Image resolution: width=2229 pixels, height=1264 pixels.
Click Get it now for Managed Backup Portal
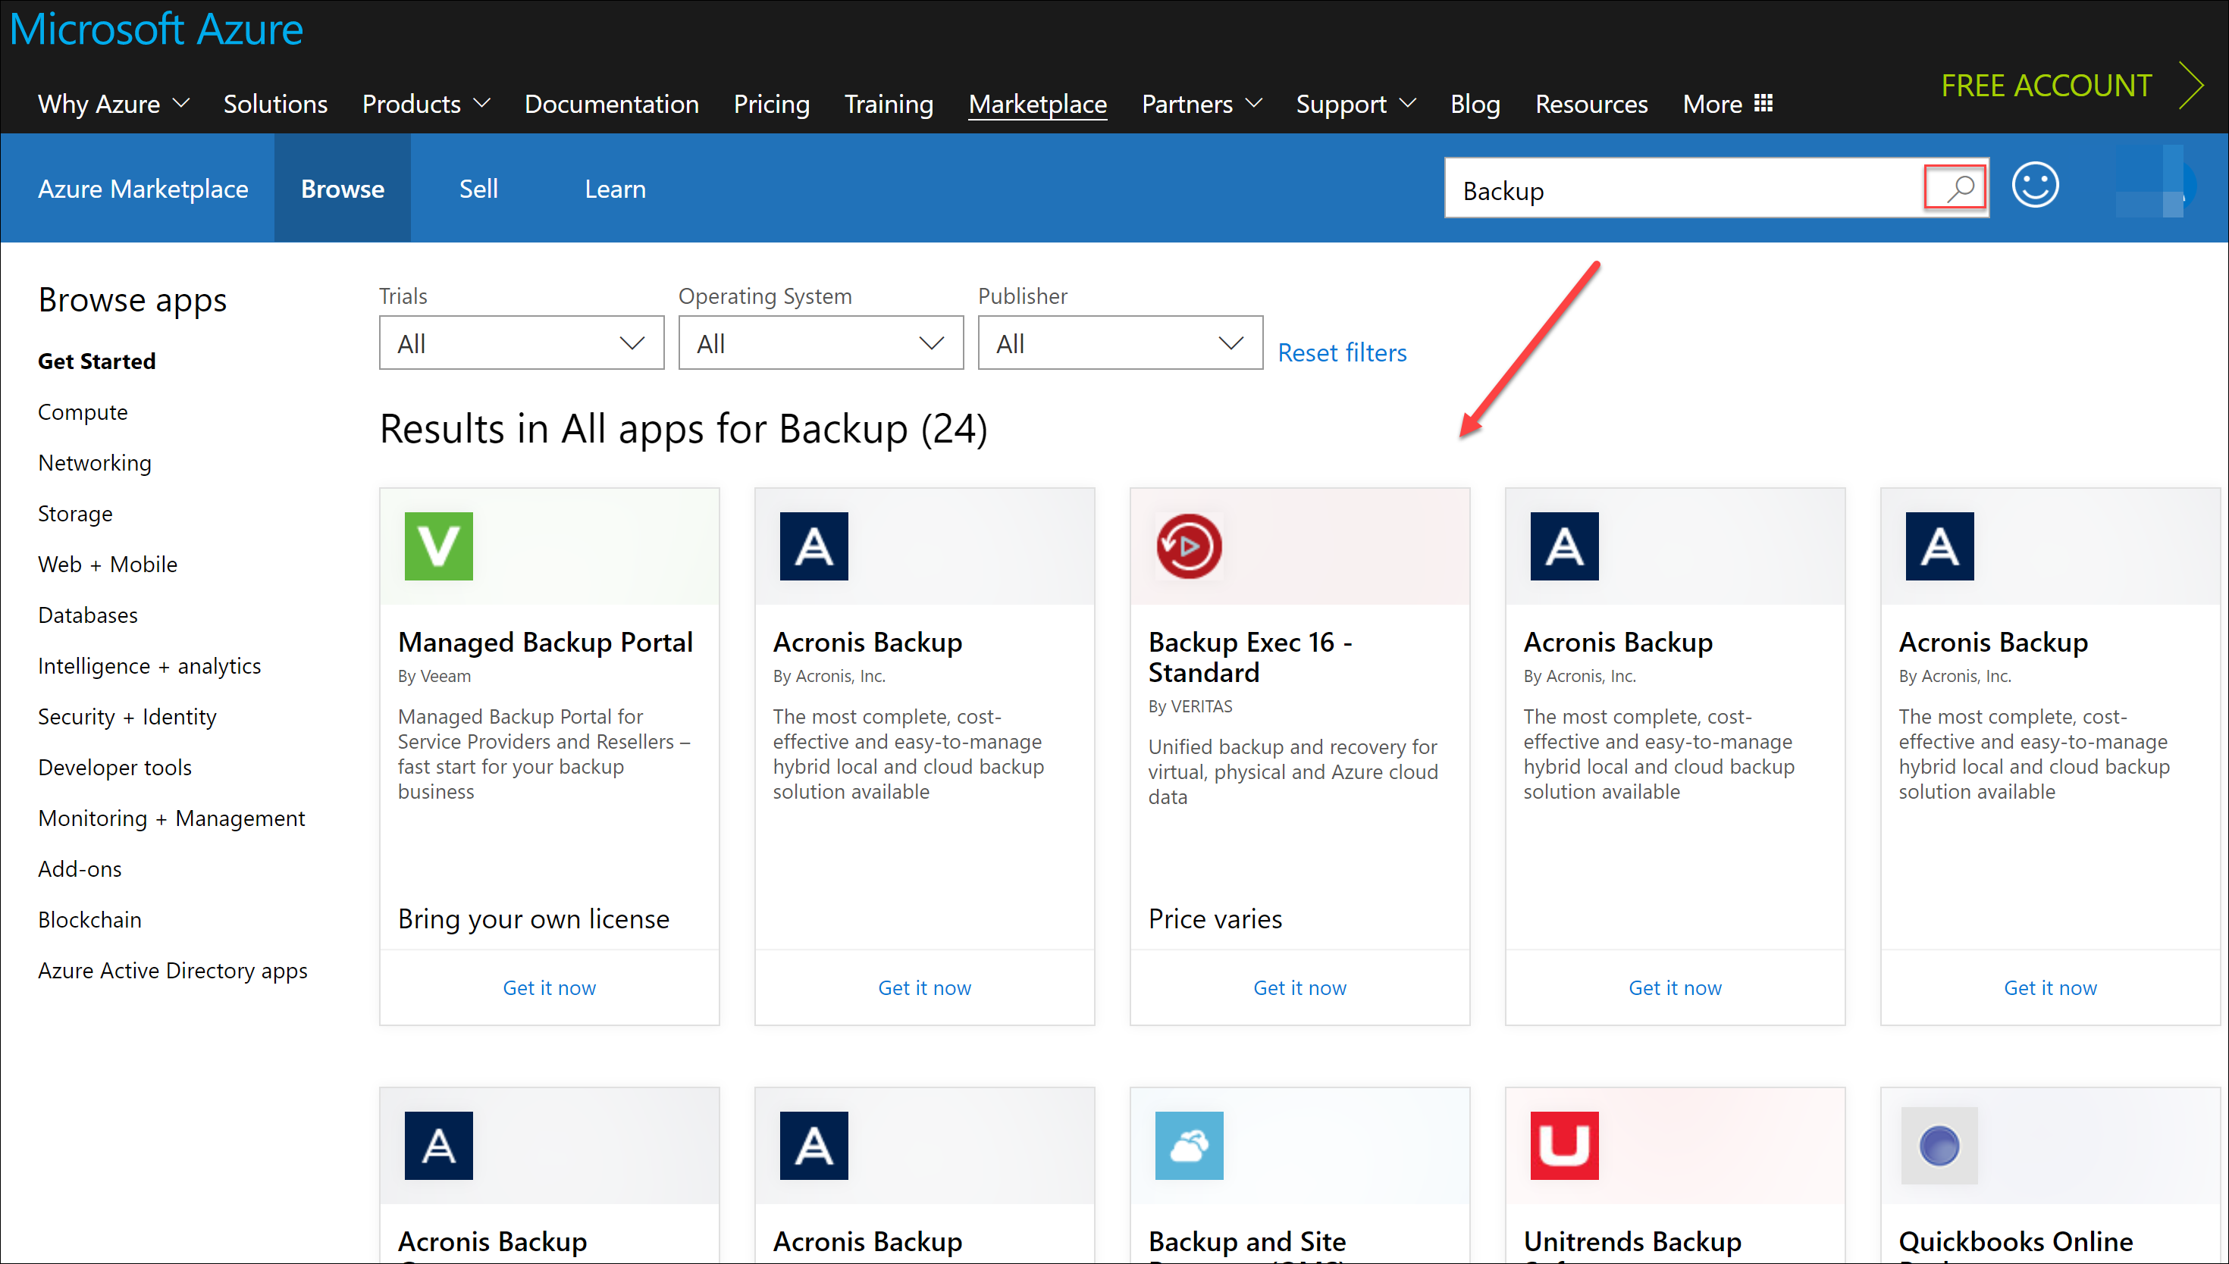click(548, 985)
